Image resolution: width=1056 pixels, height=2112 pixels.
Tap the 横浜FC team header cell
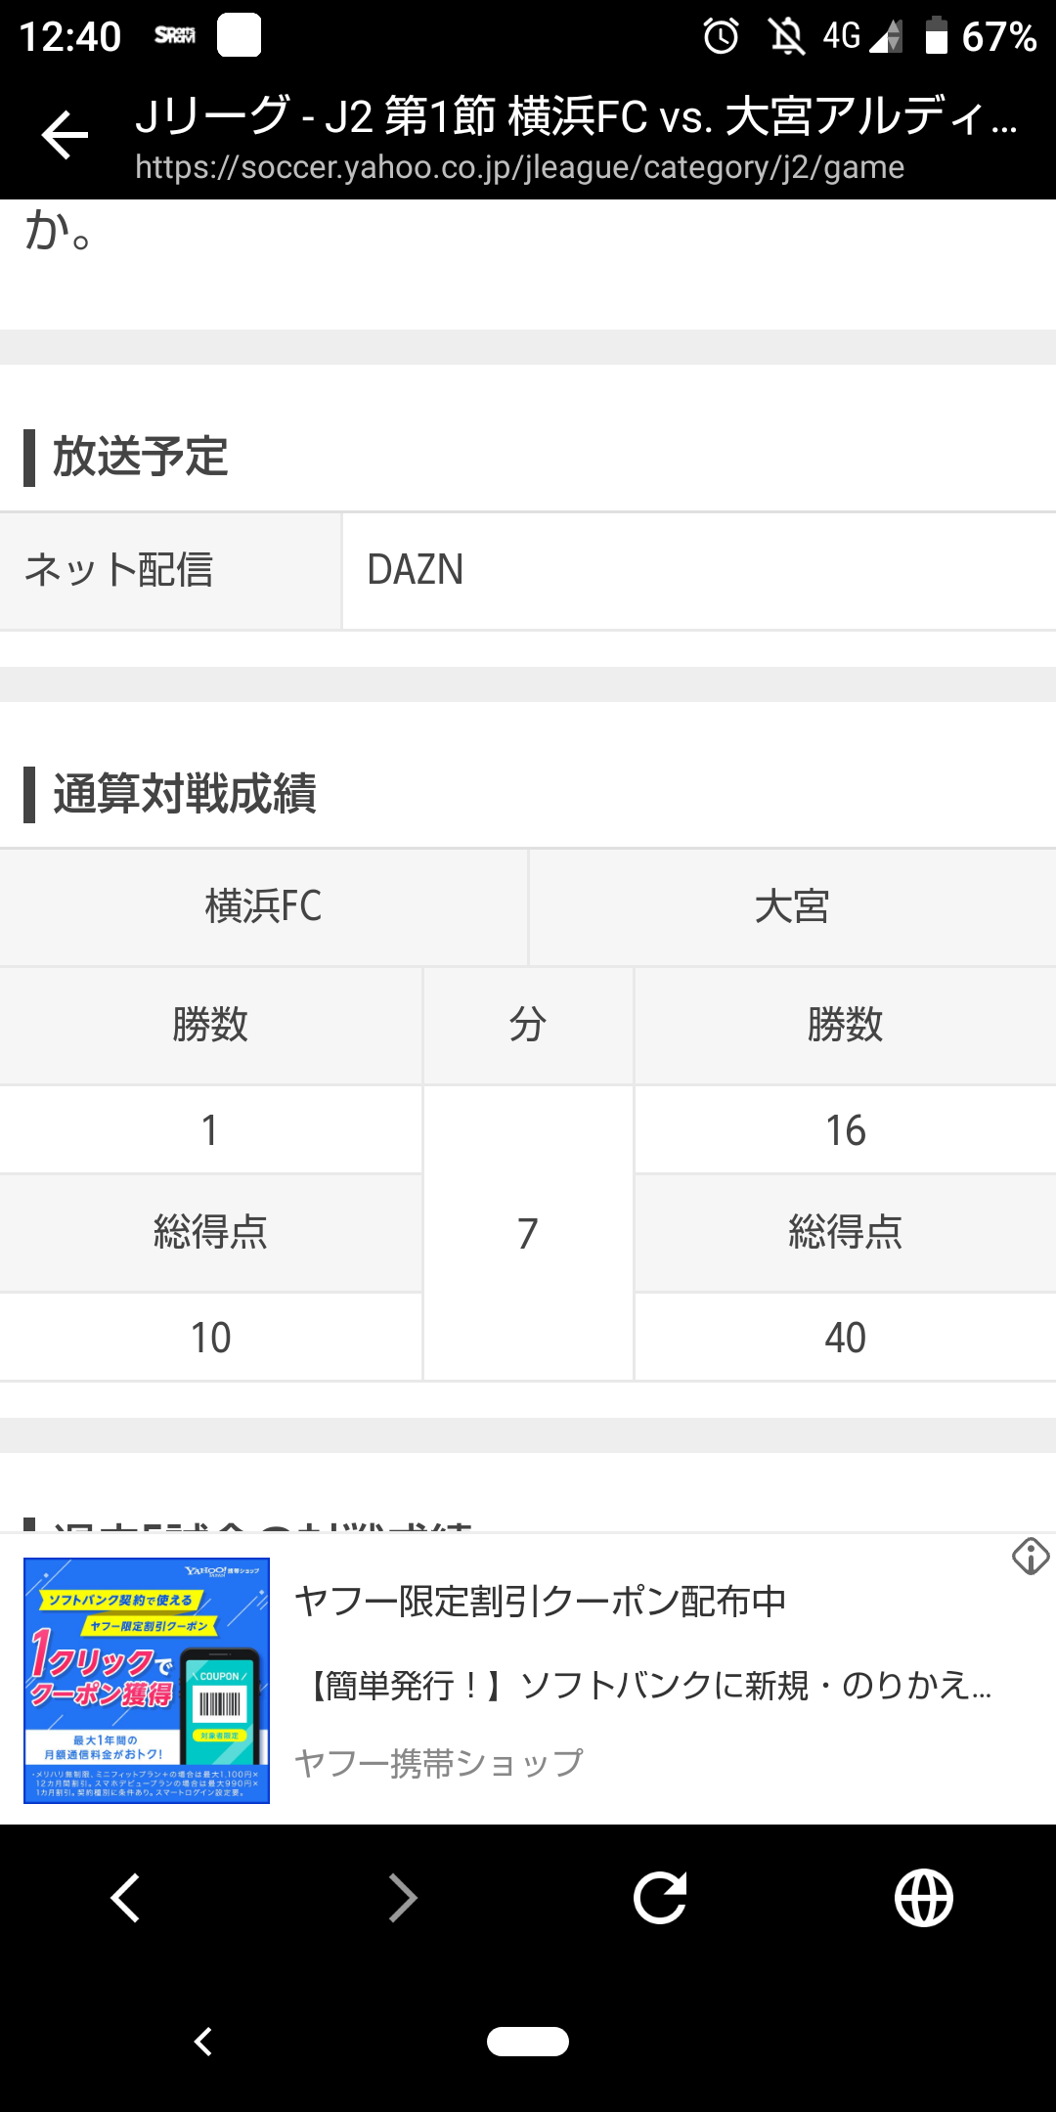click(263, 906)
